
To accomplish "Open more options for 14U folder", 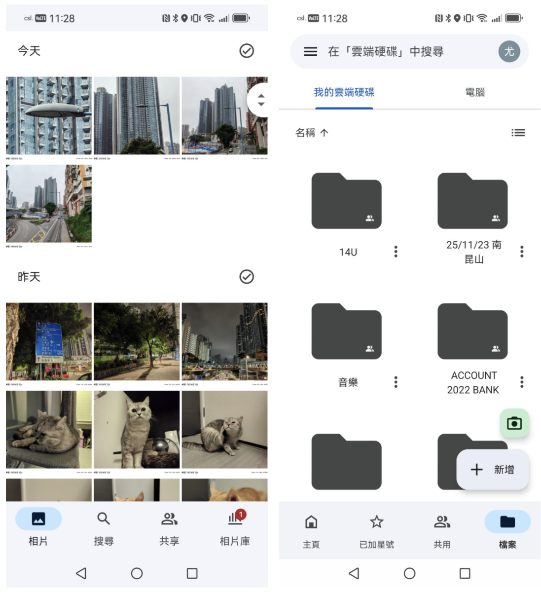I will [x=396, y=252].
